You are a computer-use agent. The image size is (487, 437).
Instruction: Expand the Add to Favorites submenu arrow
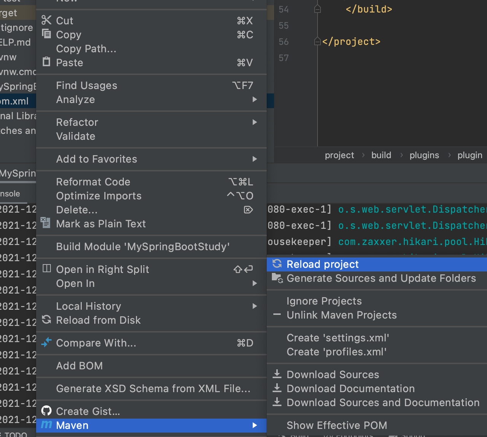[x=255, y=159]
